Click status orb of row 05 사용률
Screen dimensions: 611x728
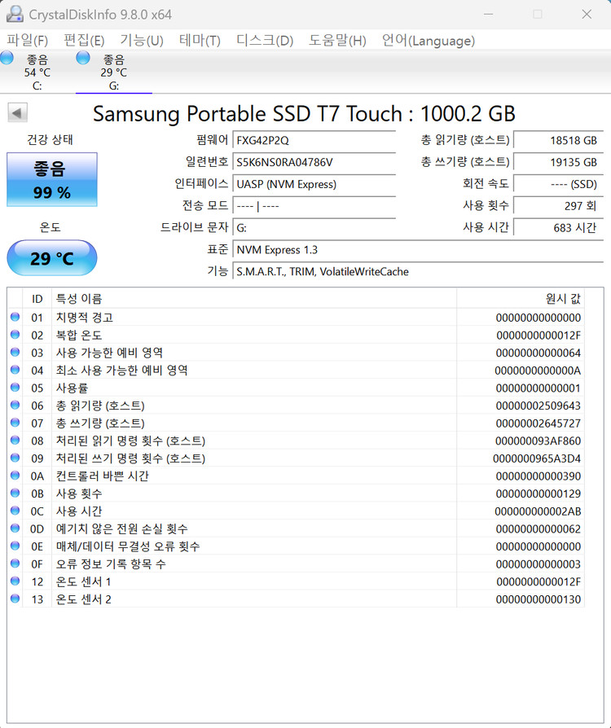[15, 388]
